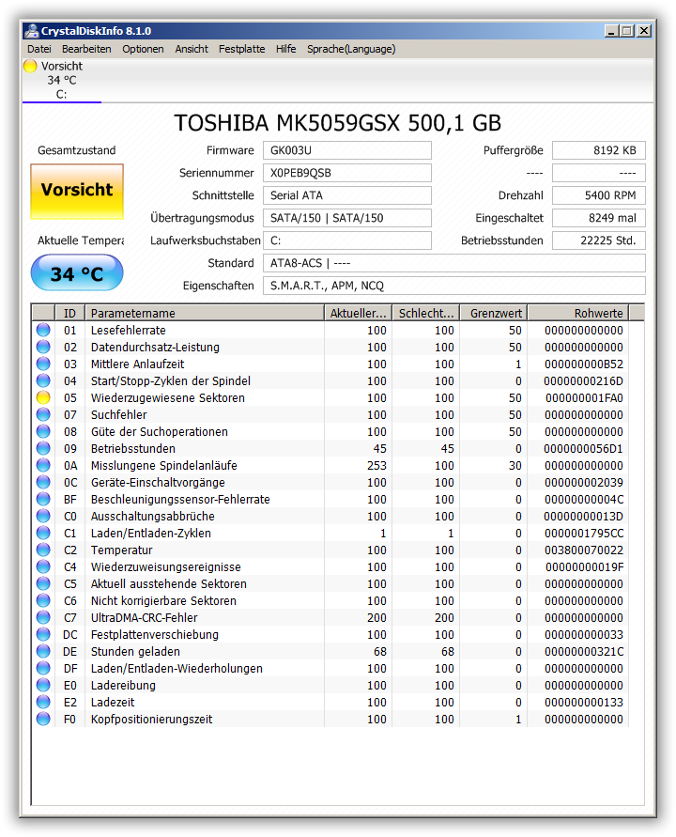Click the Laufwerksbuchstaben field C:
Screen dimensions: 676x837
click(x=346, y=240)
